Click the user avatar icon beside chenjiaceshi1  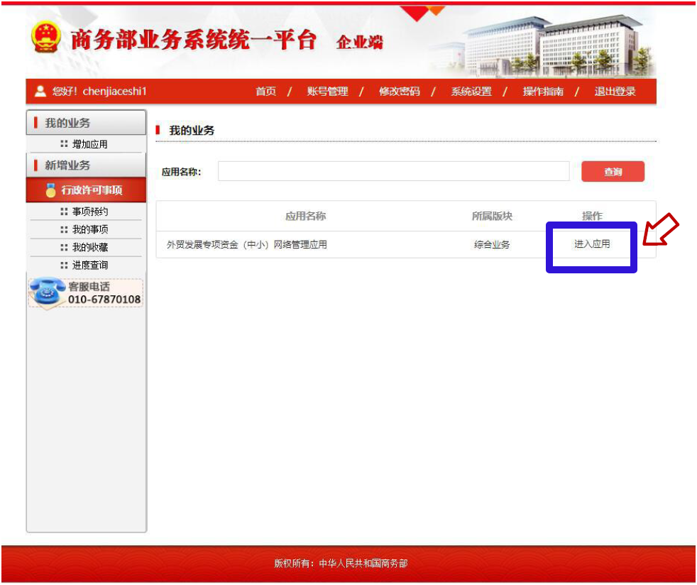coord(40,91)
